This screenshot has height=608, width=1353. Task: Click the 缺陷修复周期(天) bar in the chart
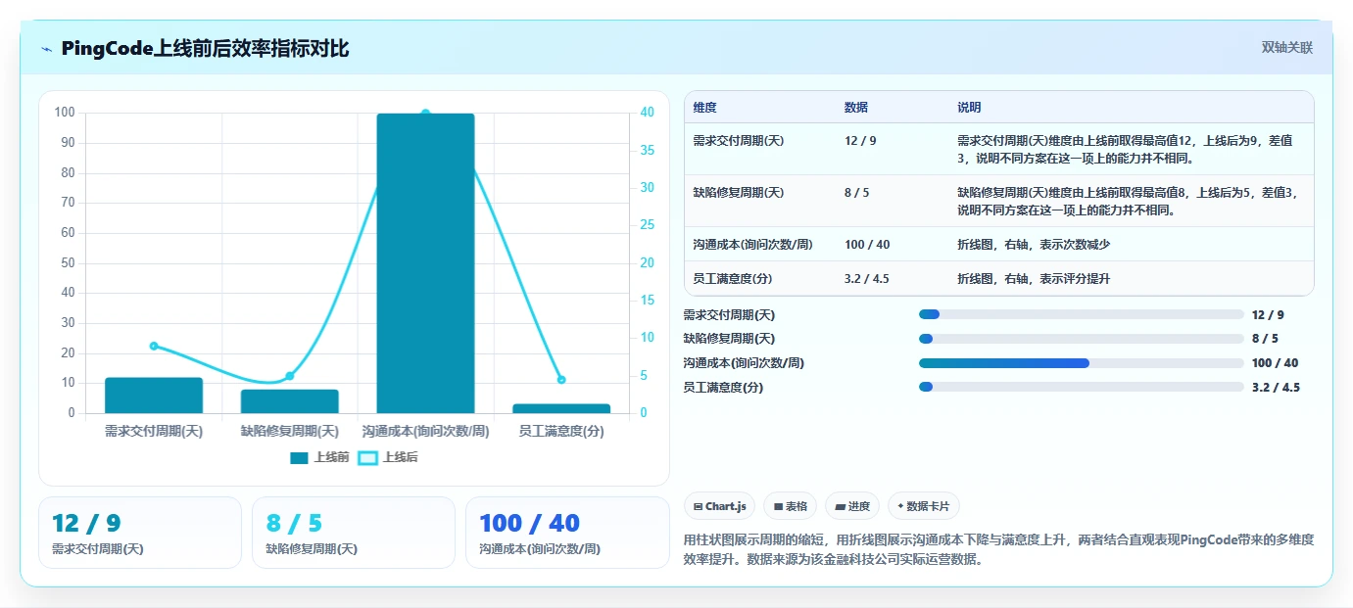pos(290,401)
